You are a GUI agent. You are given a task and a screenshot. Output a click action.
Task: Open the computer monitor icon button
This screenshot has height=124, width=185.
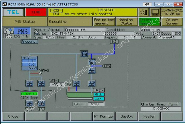(x=155, y=12)
